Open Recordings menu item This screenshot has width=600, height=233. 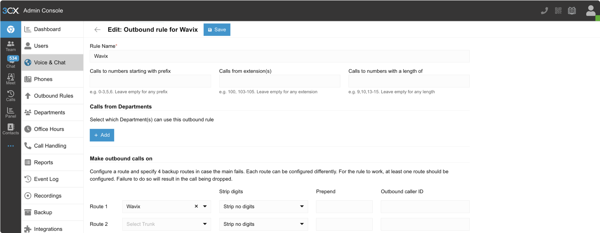(52, 196)
